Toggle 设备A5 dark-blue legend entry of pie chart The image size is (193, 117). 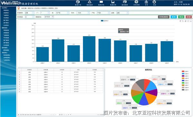[x=185, y=81]
